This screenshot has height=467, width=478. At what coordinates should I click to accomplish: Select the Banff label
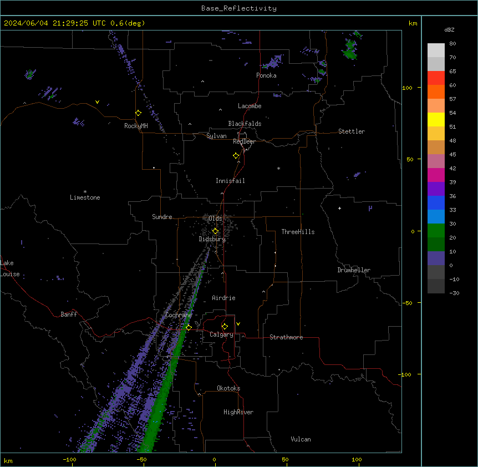[x=69, y=314]
